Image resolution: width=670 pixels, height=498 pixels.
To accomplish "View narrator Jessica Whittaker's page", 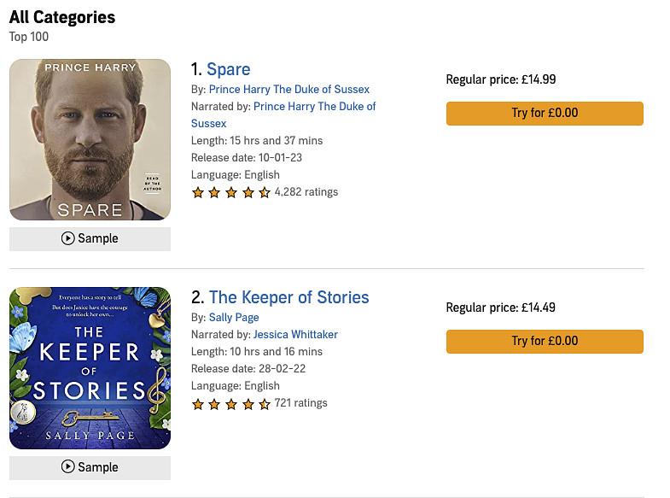I will 296,335.
